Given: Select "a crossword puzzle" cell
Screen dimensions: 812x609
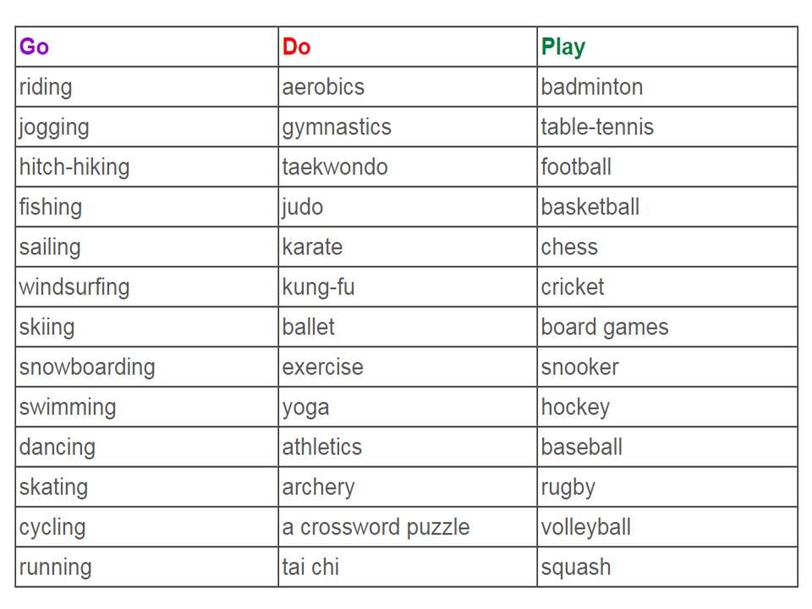Looking at the screenshot, I should [x=376, y=527].
